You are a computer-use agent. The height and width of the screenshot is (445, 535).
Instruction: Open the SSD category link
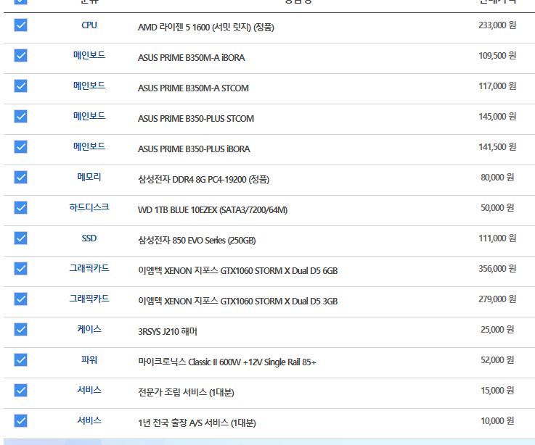[x=89, y=238]
